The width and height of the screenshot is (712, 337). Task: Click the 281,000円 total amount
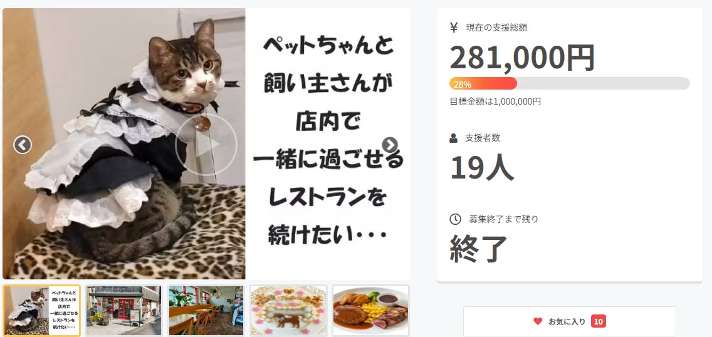[x=522, y=57]
